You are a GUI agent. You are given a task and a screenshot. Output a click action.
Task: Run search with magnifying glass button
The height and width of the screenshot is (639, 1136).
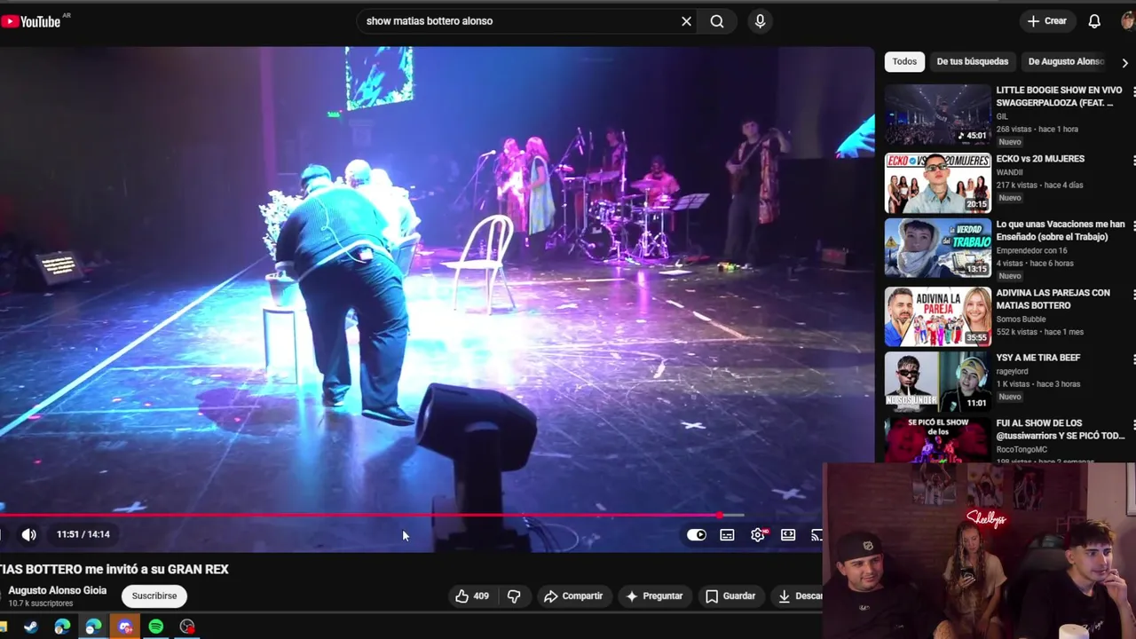point(717,21)
